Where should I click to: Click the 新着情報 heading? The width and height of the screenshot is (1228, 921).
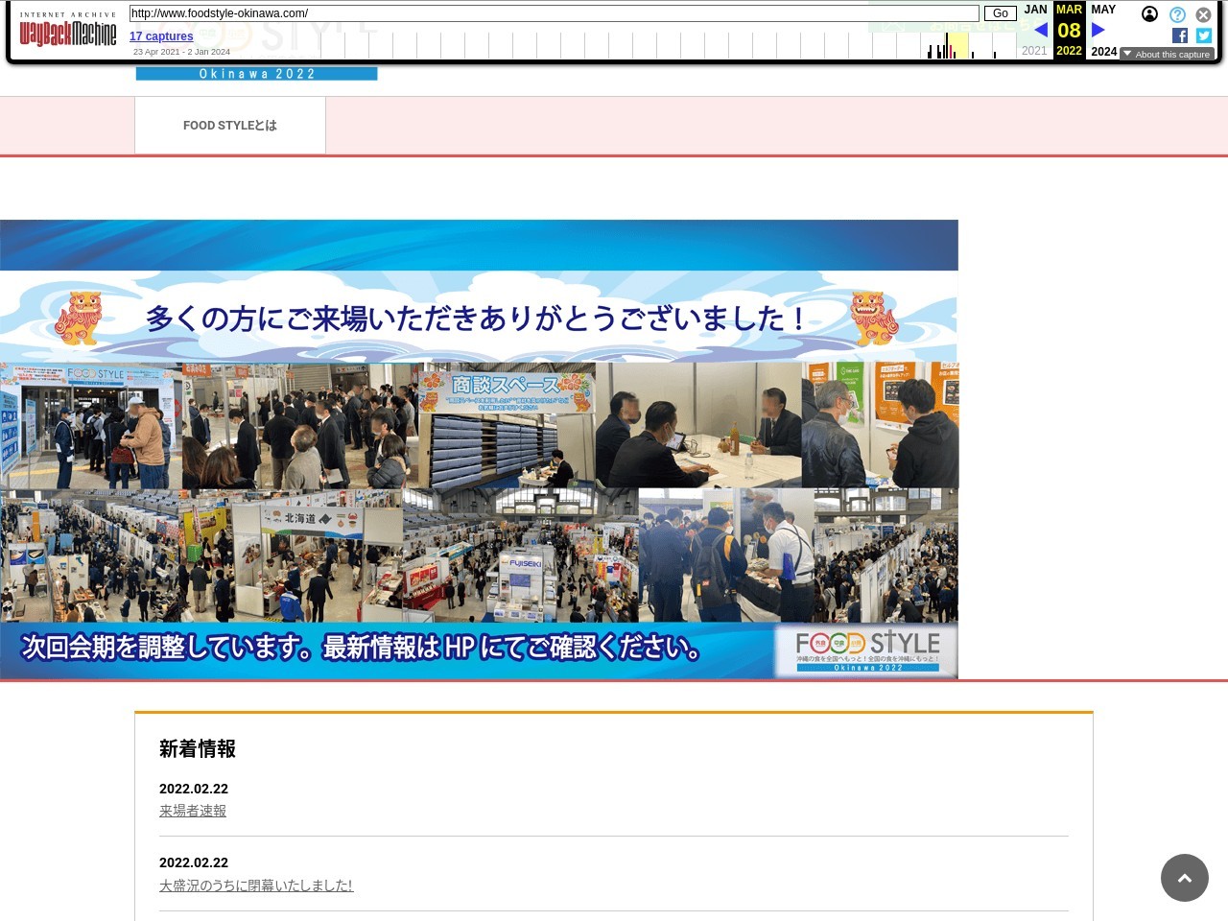tap(198, 748)
